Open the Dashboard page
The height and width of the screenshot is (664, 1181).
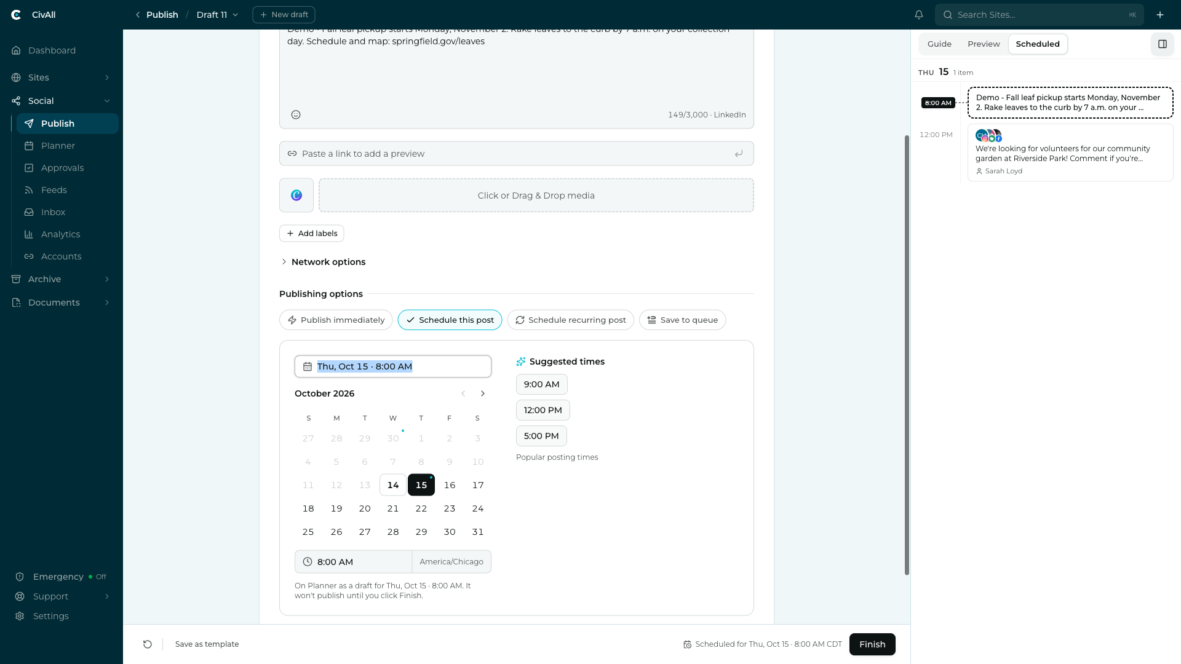(x=62, y=50)
